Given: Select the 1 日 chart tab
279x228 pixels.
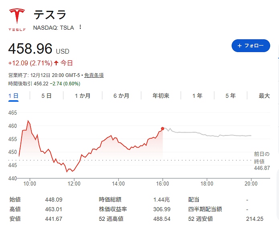Looking at the screenshot, I should click(13, 96).
